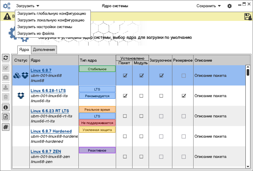Screen dimensions: 253x171
Task: Toggle Пакет checkbox for Linux 6.6.28-1 LTS
Action: tap(125, 96)
